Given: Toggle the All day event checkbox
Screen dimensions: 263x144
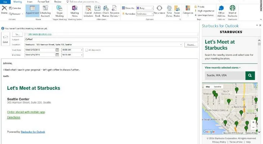Looking at the screenshot, I should [x=86, y=50].
